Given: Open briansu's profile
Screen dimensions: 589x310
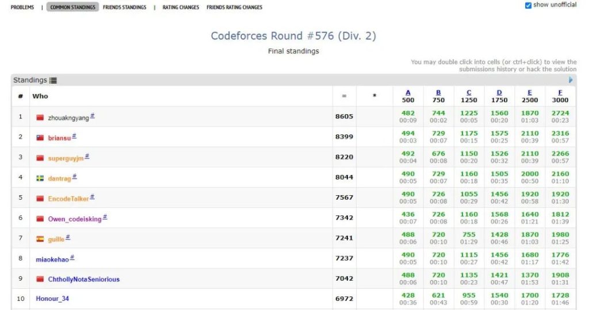Looking at the screenshot, I should 59,138.
